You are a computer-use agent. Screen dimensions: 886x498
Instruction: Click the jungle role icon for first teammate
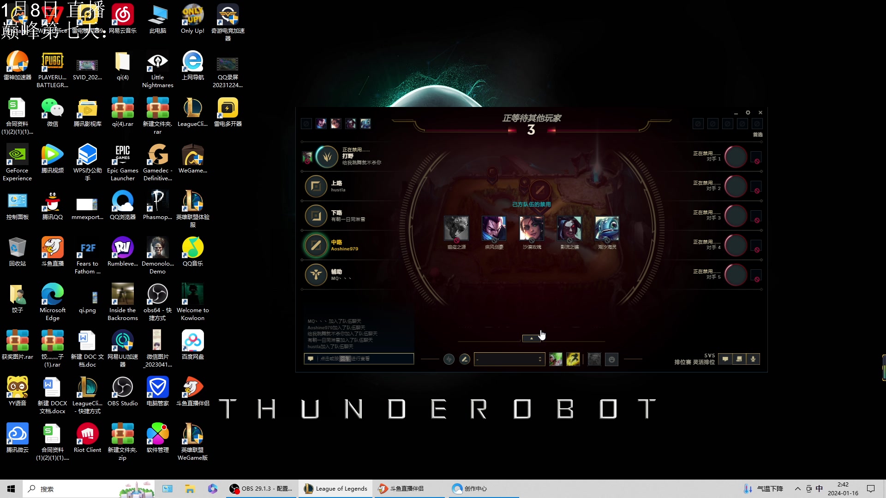point(327,157)
